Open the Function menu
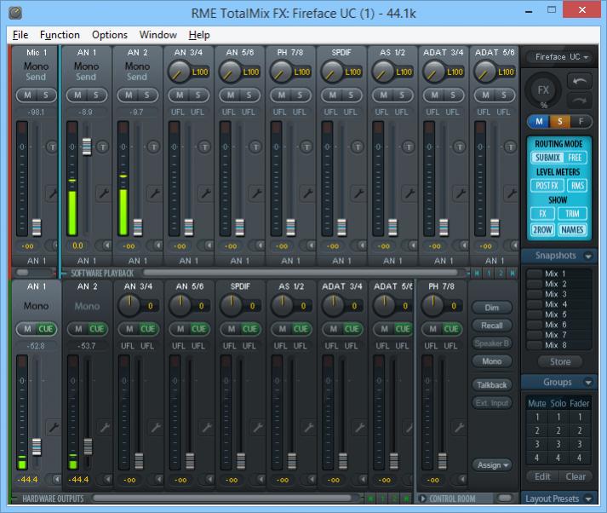Image resolution: width=607 pixels, height=513 pixels. [x=60, y=35]
